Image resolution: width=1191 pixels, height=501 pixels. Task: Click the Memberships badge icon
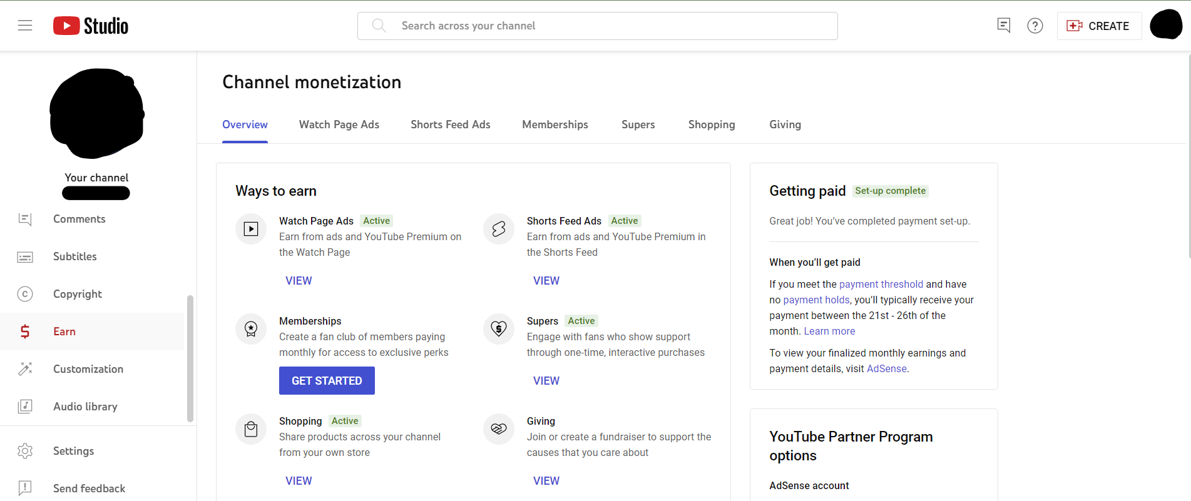(x=251, y=329)
